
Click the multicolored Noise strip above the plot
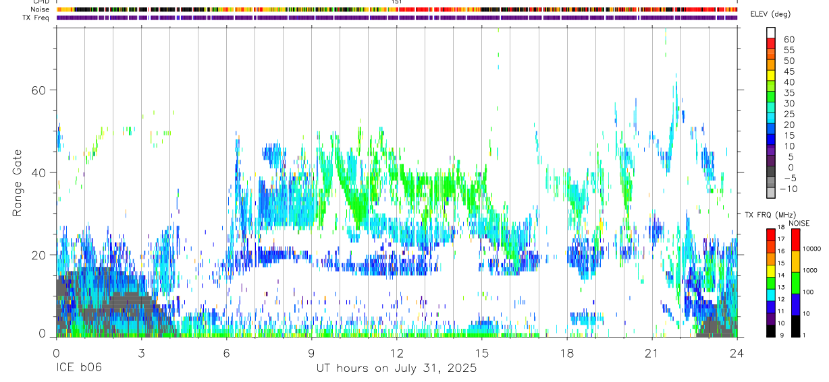pyautogui.click(x=396, y=9)
